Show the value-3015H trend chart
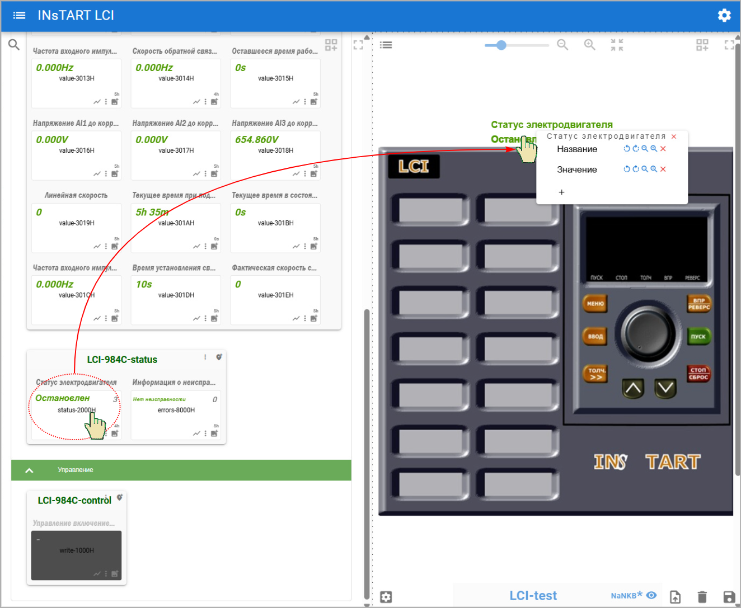This screenshot has height=608, width=741. pos(296,102)
